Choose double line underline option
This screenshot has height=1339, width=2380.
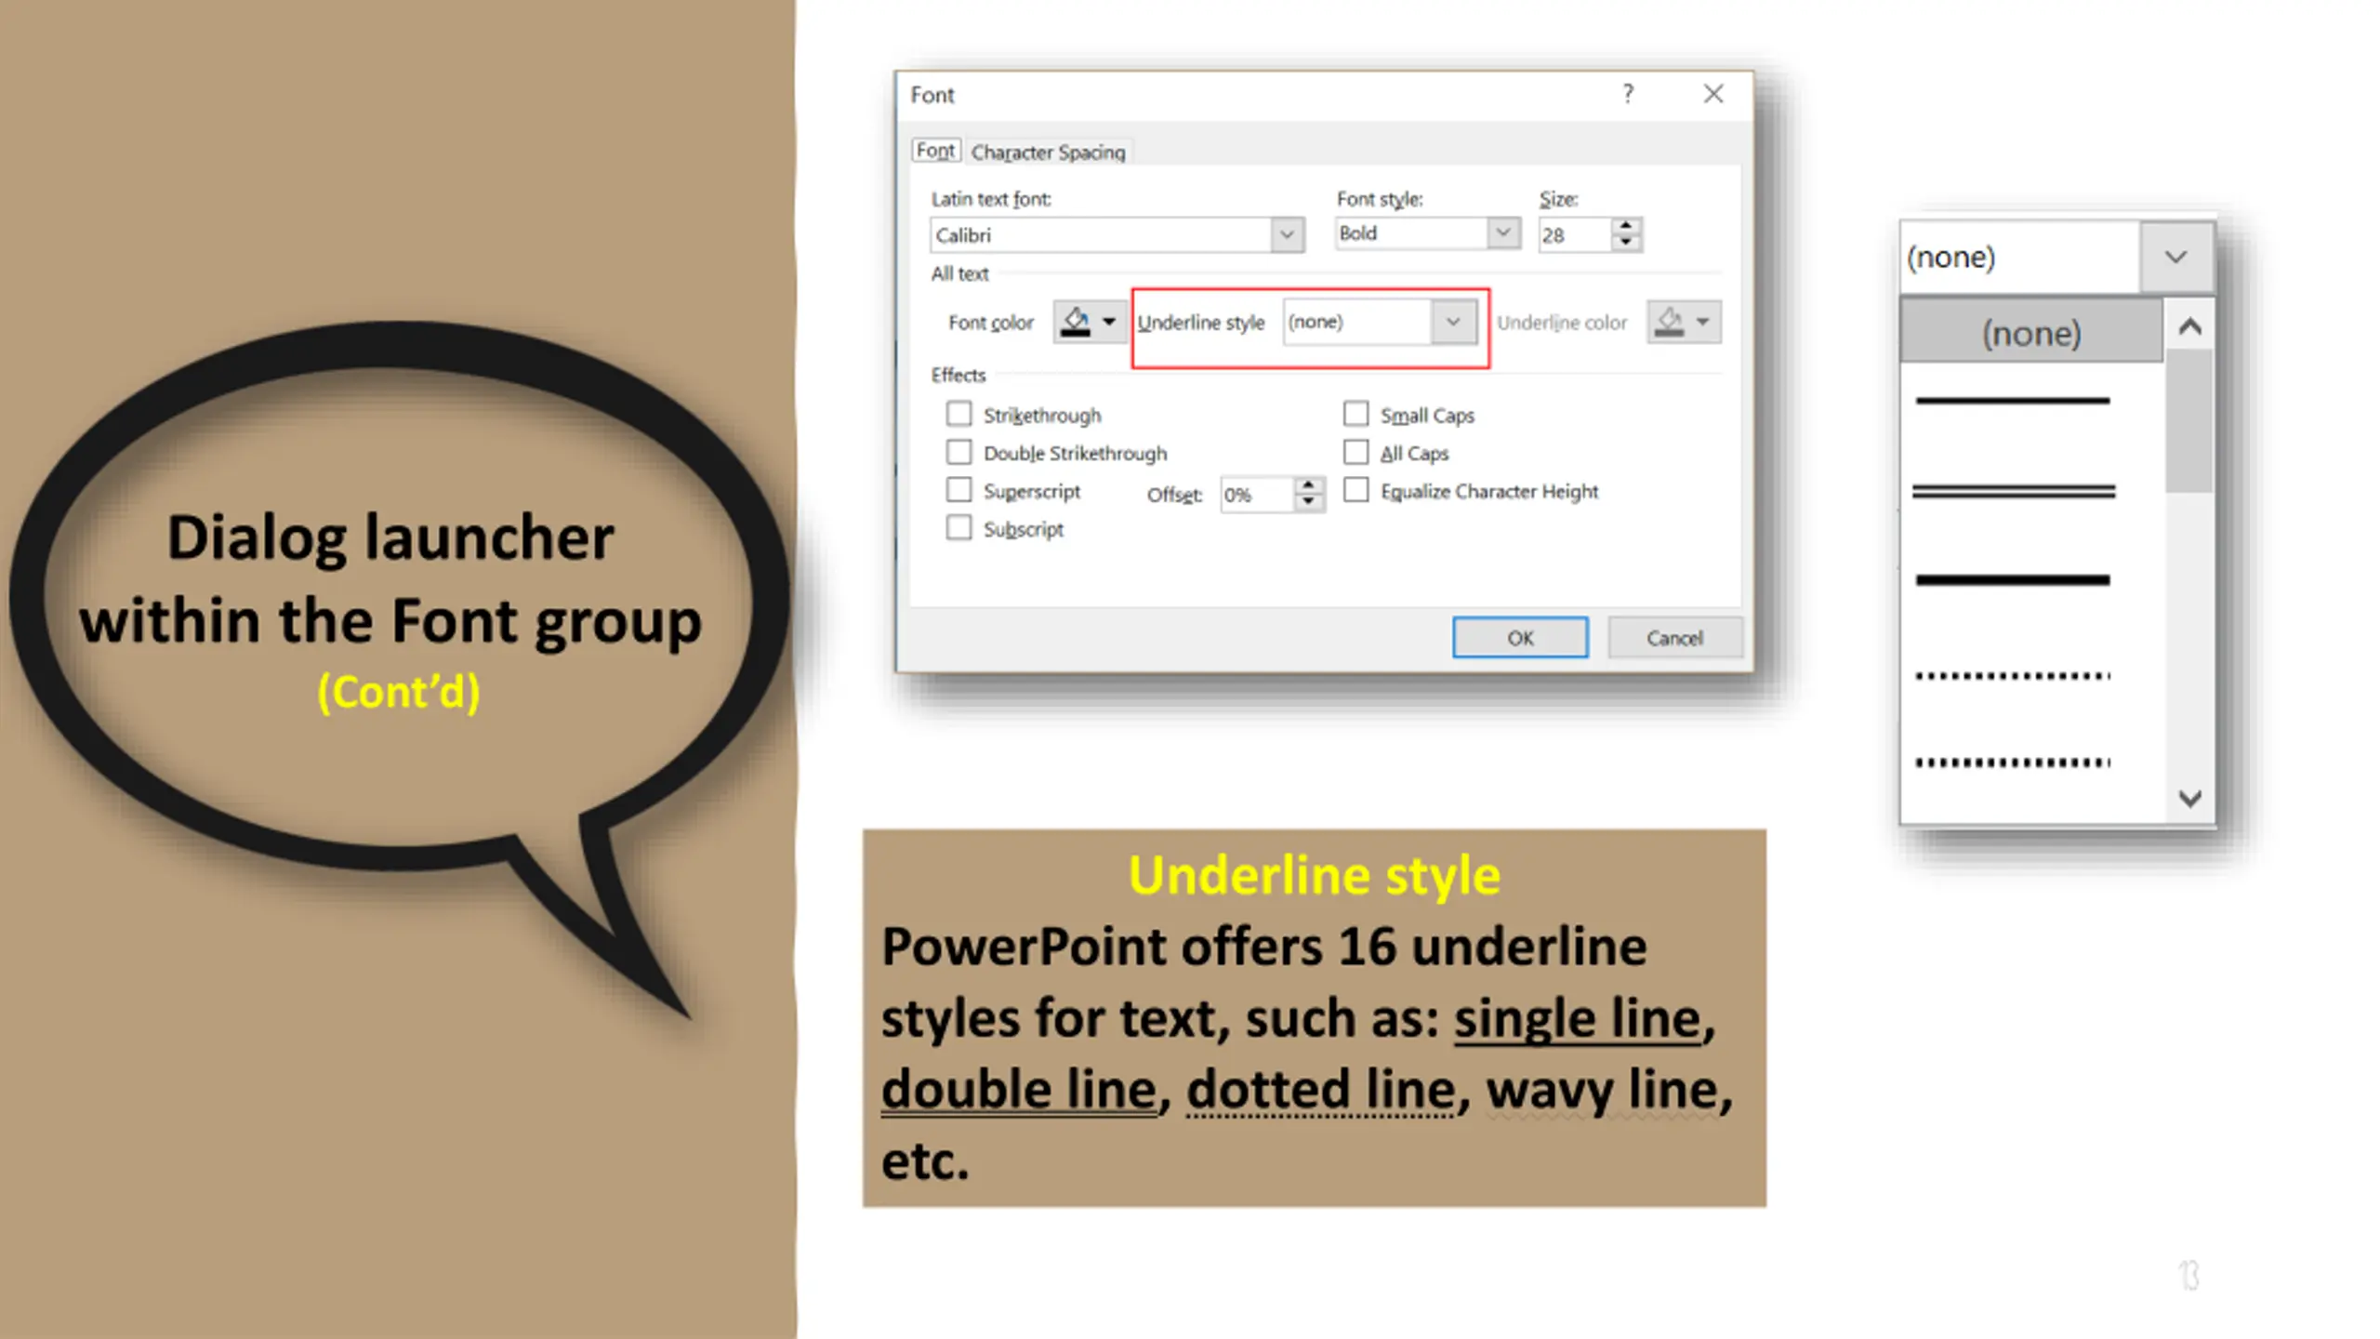[x=2013, y=491]
